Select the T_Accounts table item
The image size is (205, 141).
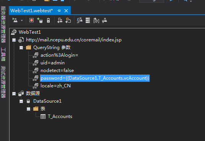(x=60, y=116)
